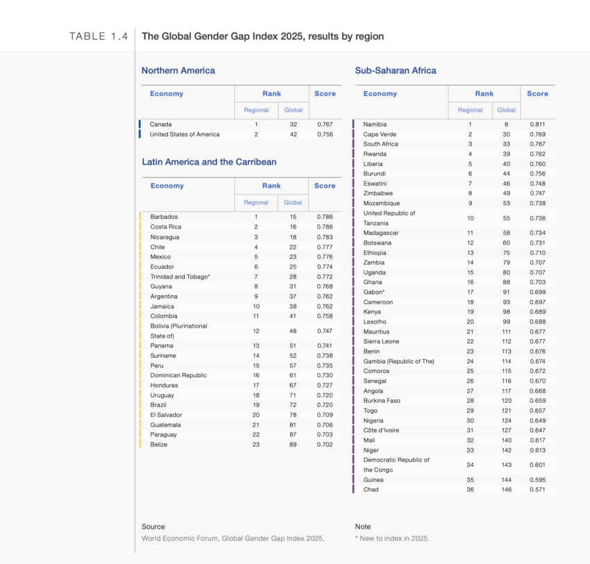Viewport: 590px width, 564px height.
Task: Select the "Botswana" row name
Action: (x=378, y=243)
